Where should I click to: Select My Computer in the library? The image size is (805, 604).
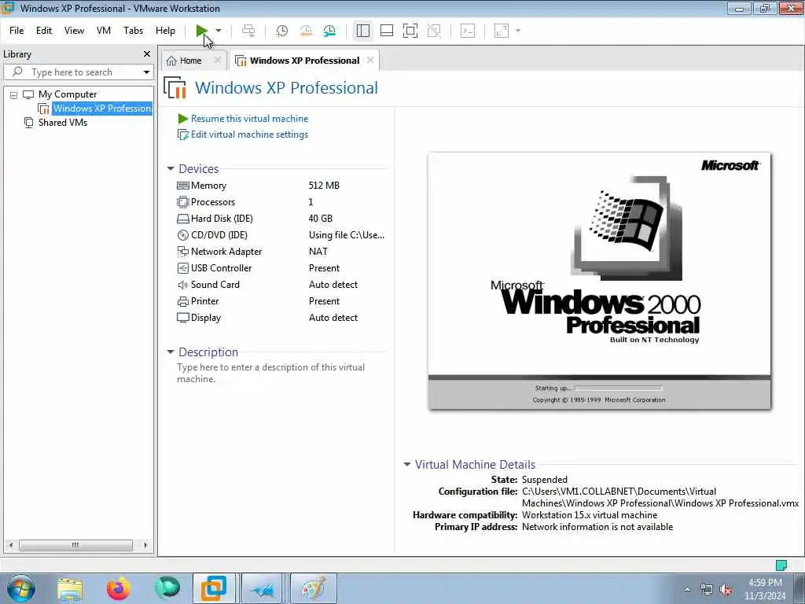click(68, 94)
